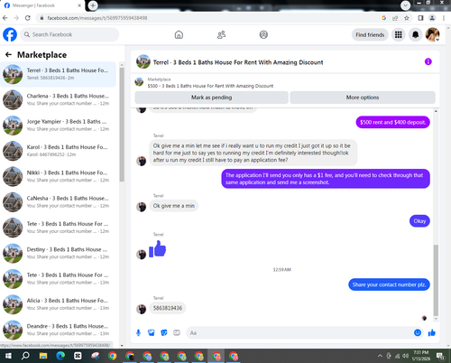This screenshot has width=451, height=363.
Task: Open Windows Start menu
Action: click(8, 356)
